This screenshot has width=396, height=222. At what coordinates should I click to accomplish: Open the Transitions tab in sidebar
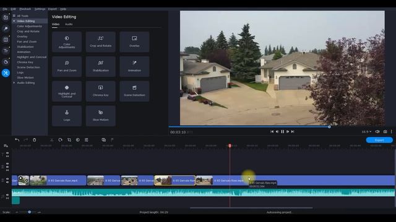click(6, 39)
